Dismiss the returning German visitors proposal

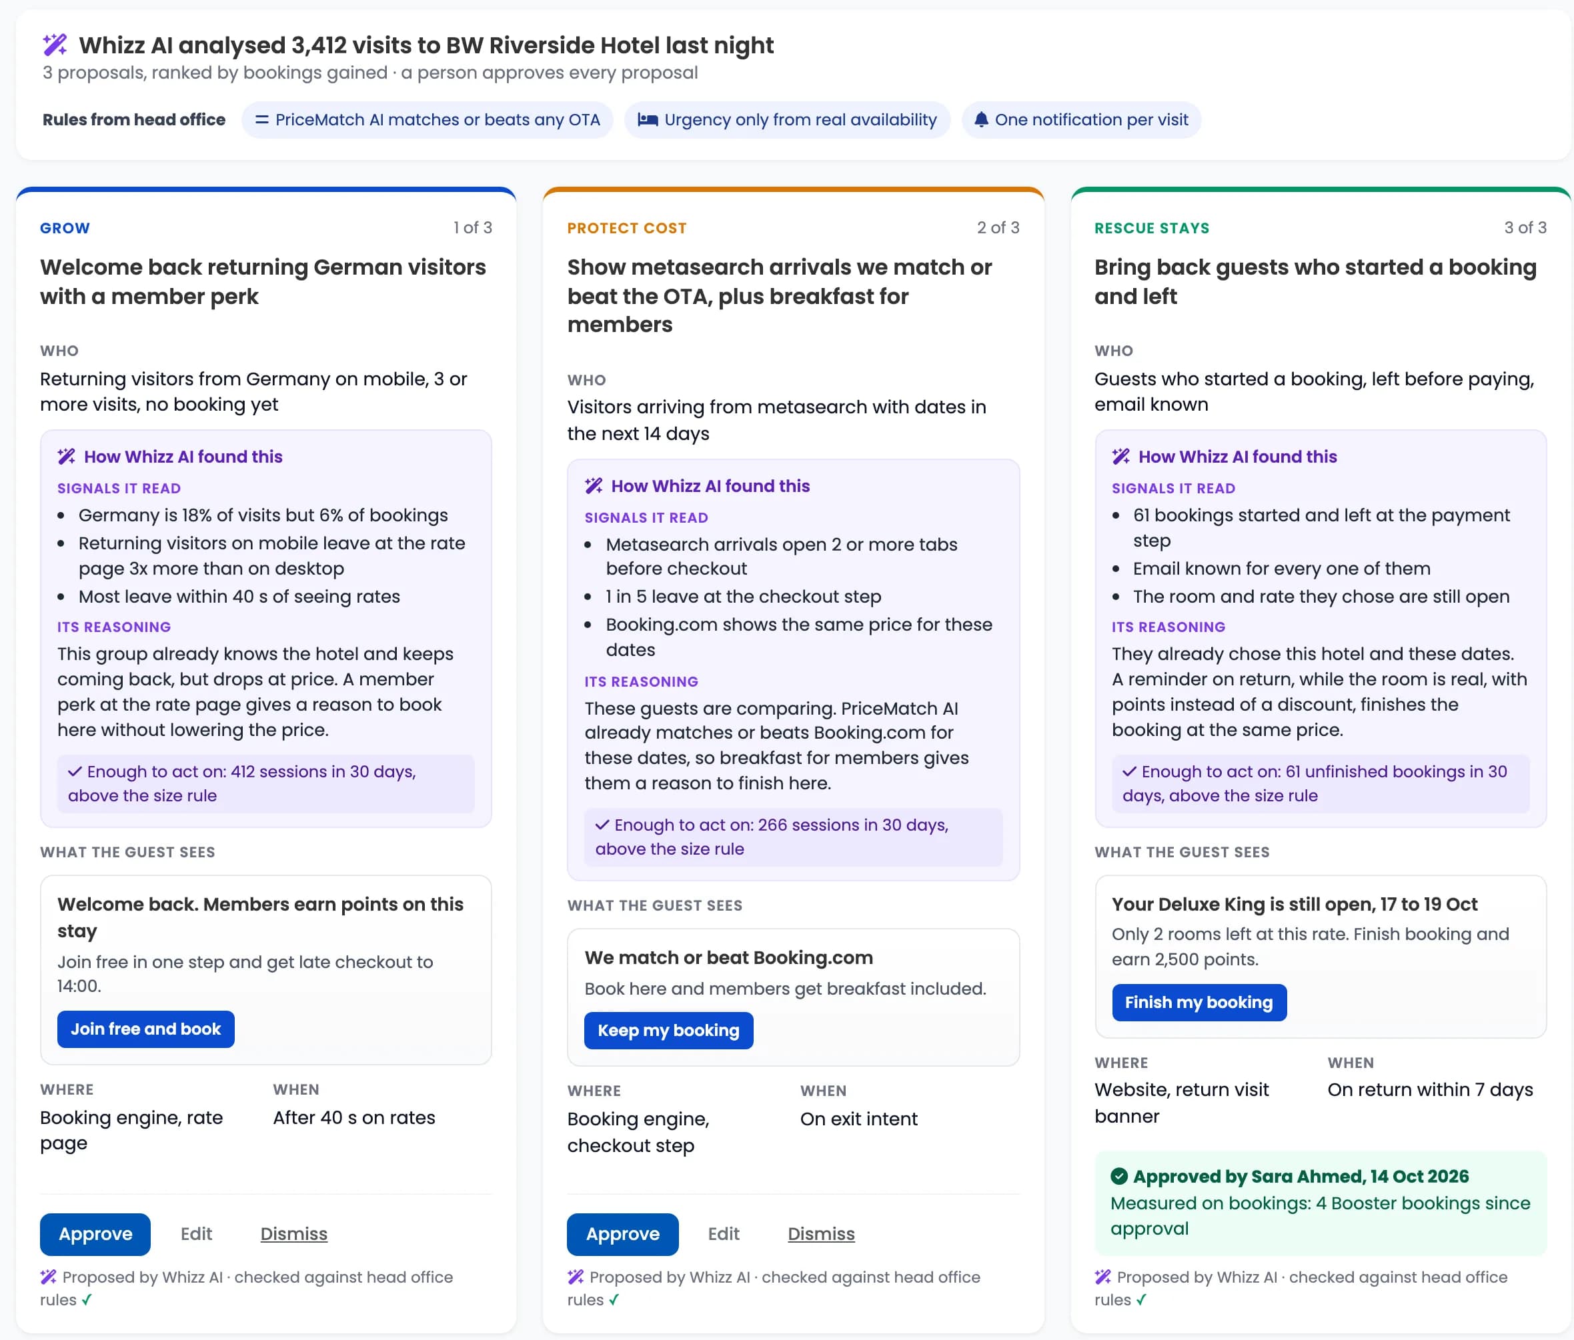coord(294,1234)
